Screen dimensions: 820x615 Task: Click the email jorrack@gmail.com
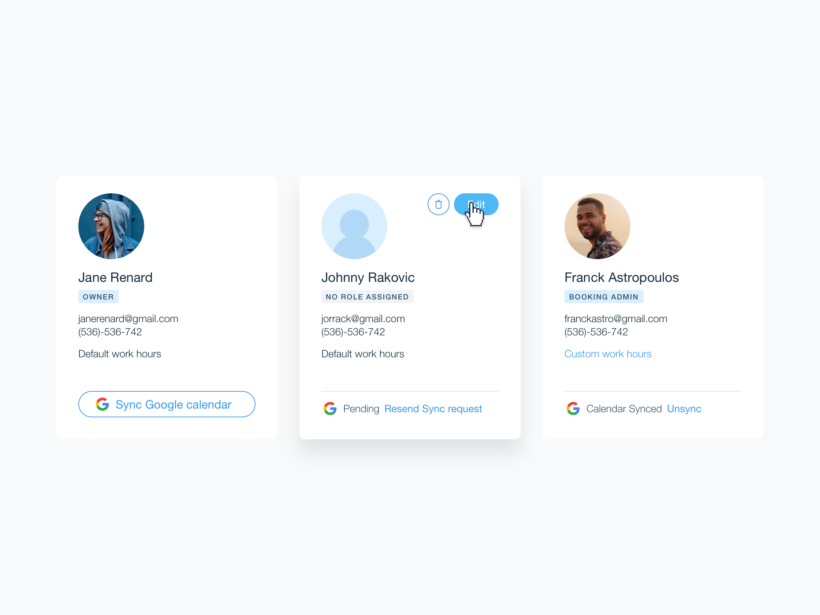coord(363,318)
